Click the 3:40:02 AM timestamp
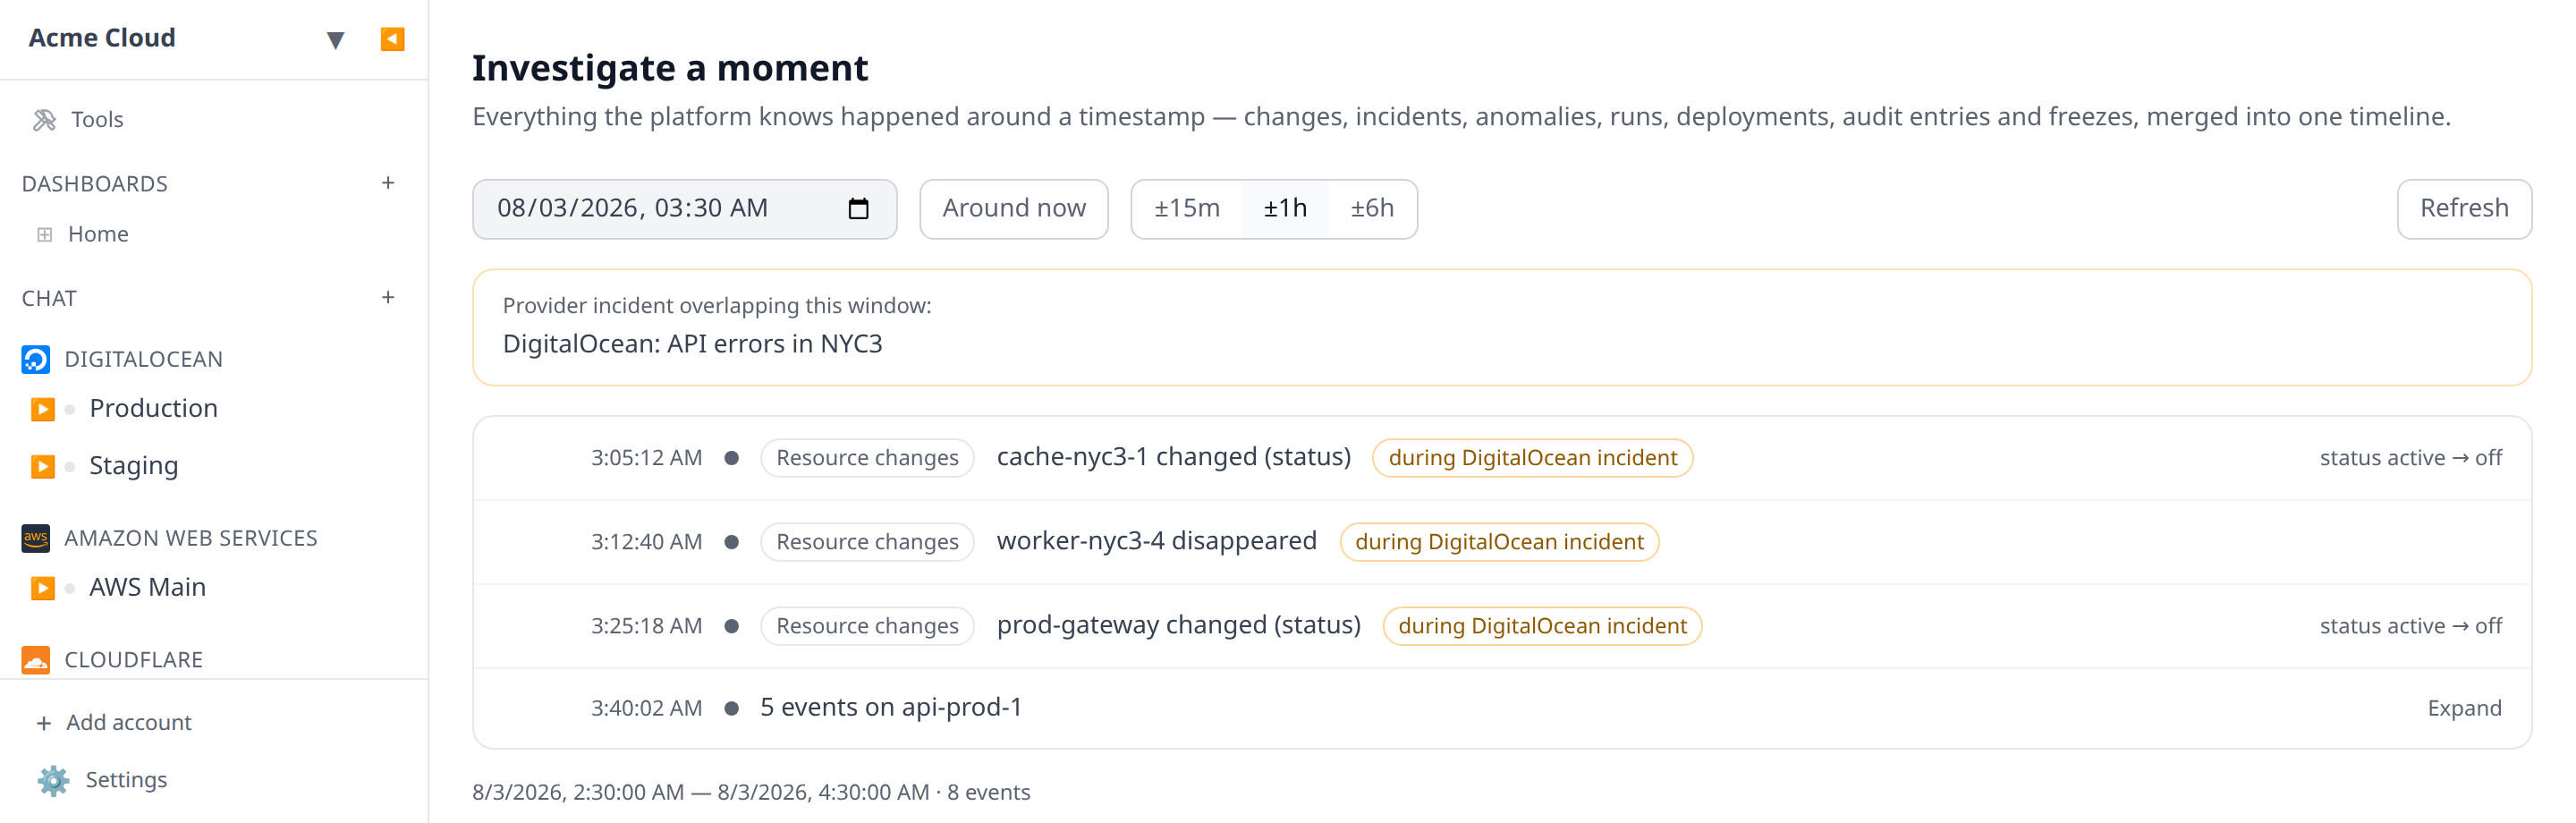2576x823 pixels. click(646, 708)
